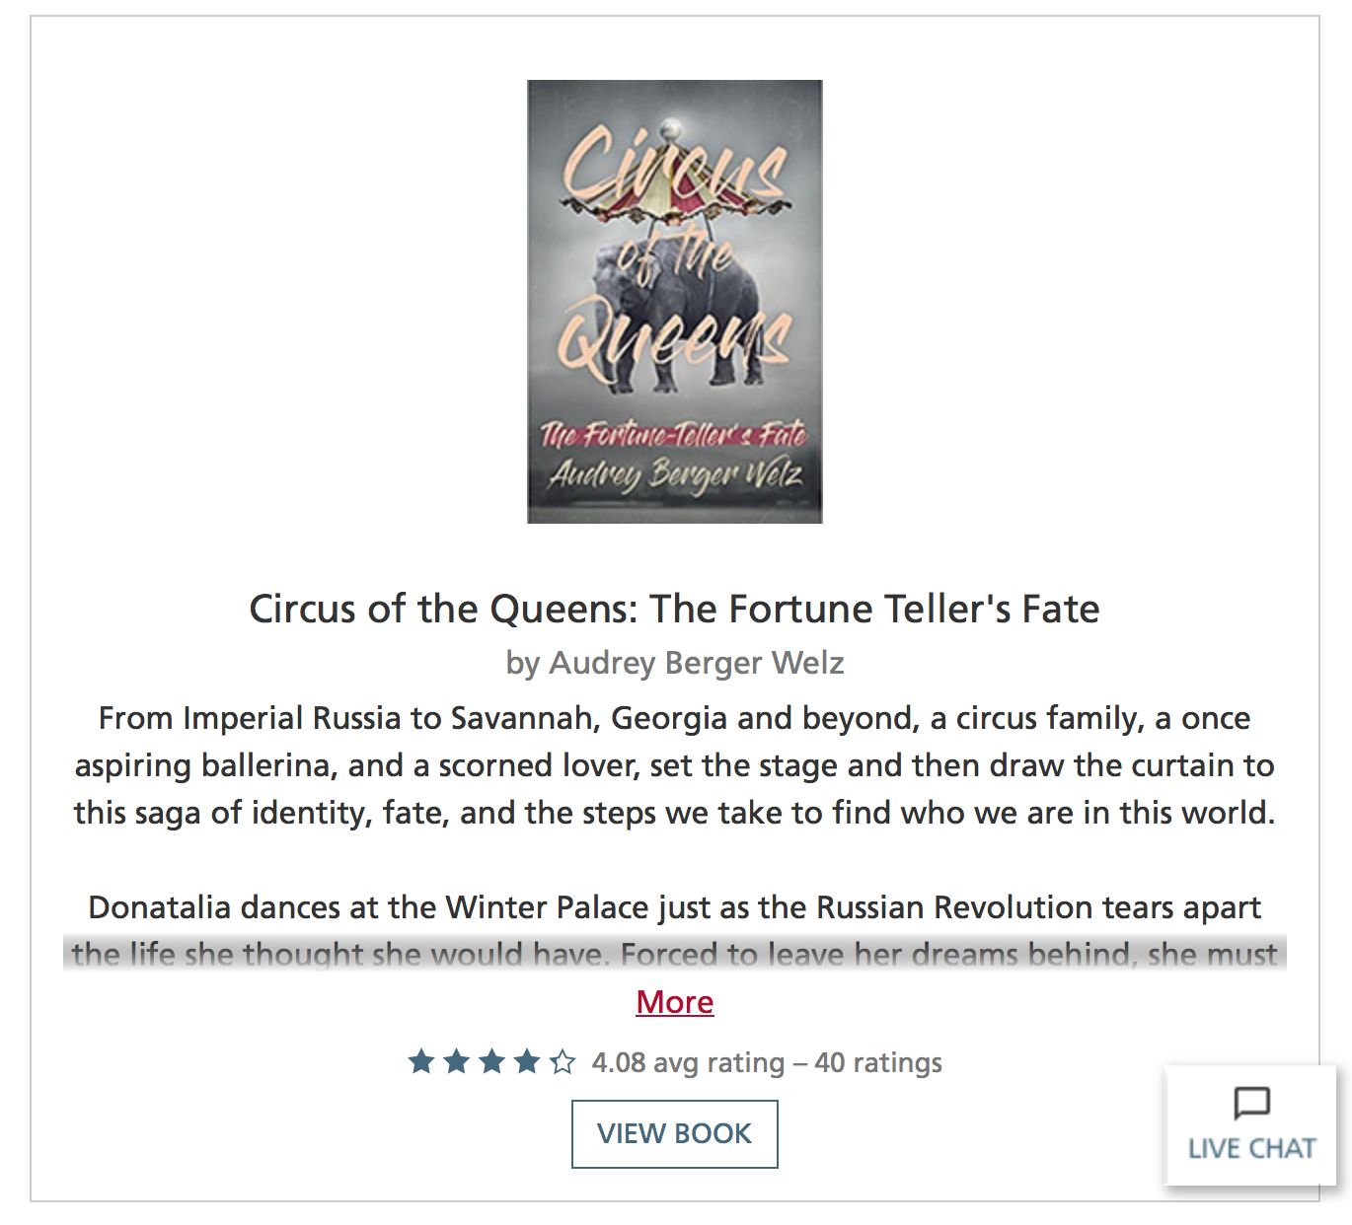This screenshot has height=1225, width=1352.
Task: Open the book title heading link
Action: (x=675, y=609)
